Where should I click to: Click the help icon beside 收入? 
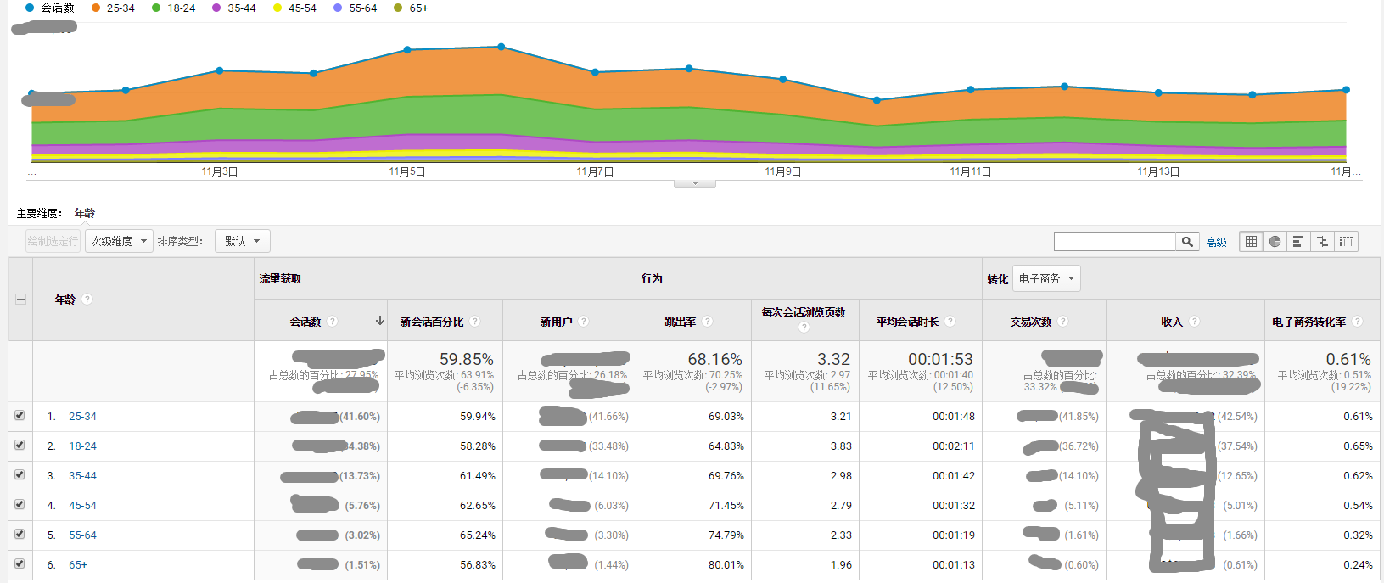pyautogui.click(x=1194, y=322)
